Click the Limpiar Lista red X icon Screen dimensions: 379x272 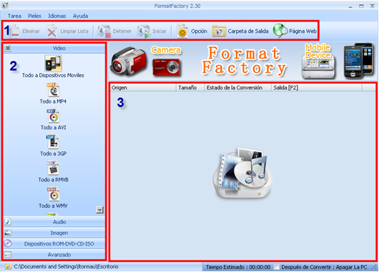tap(51, 31)
